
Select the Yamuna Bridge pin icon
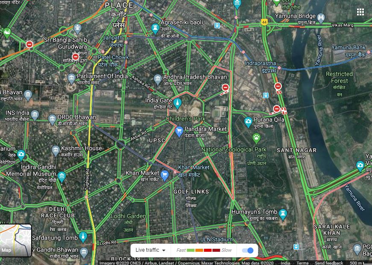pos(321,18)
